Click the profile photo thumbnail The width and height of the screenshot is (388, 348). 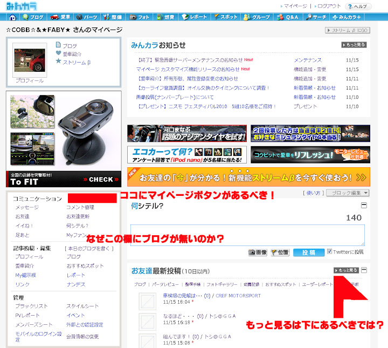[30, 60]
